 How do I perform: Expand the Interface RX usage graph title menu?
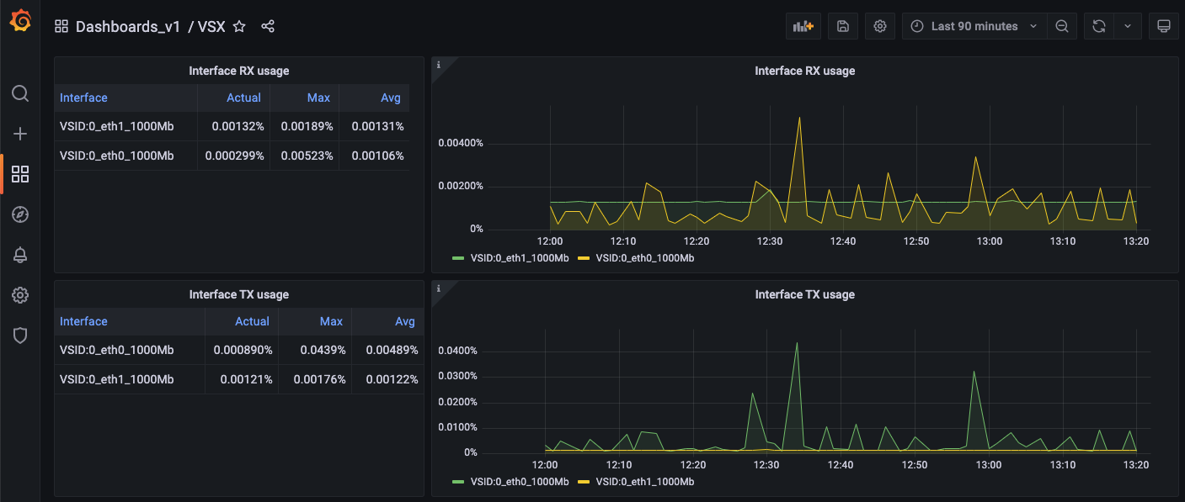(804, 71)
